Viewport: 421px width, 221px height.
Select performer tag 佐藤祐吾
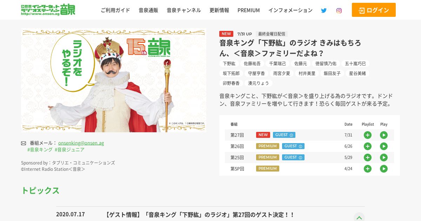coord(252,63)
